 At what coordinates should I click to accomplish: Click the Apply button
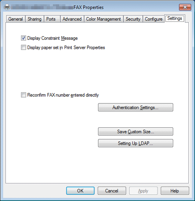143,191
